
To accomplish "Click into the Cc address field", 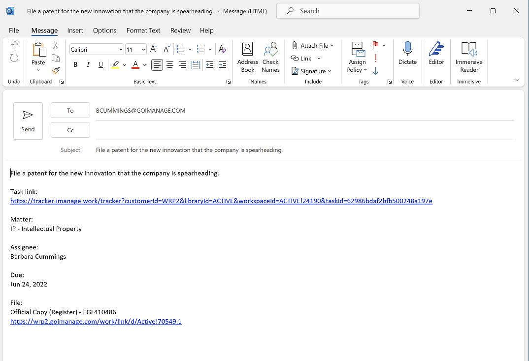I will pos(304,130).
